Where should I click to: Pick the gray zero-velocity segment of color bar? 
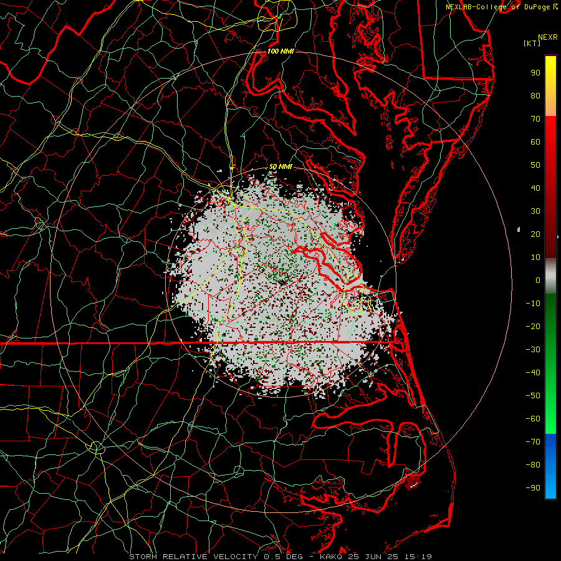click(x=550, y=276)
